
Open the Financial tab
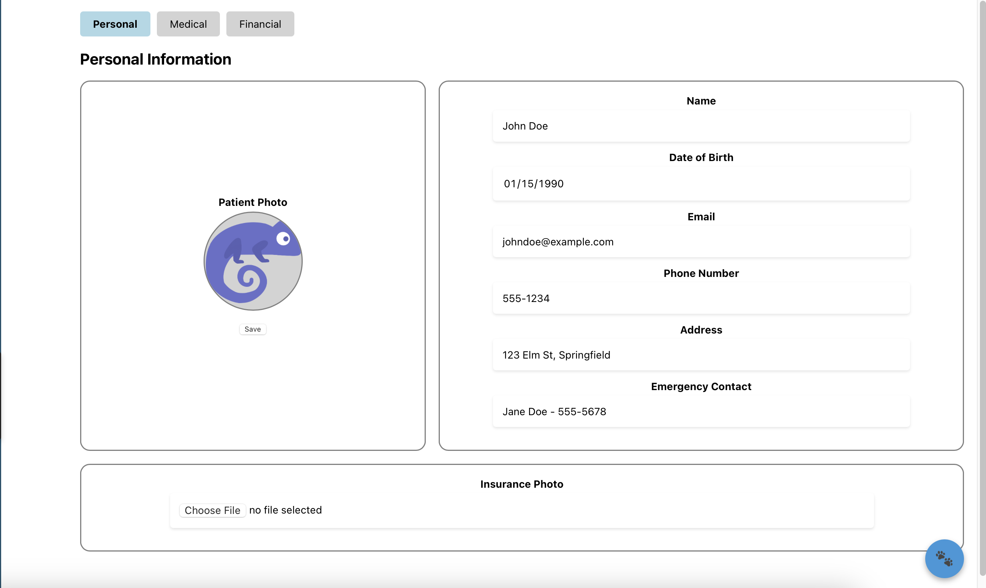[x=260, y=24]
